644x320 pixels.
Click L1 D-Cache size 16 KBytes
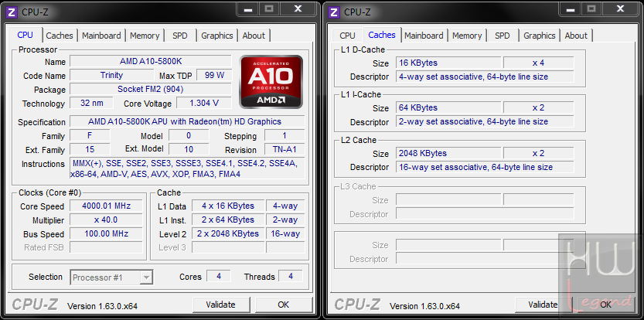(x=448, y=63)
